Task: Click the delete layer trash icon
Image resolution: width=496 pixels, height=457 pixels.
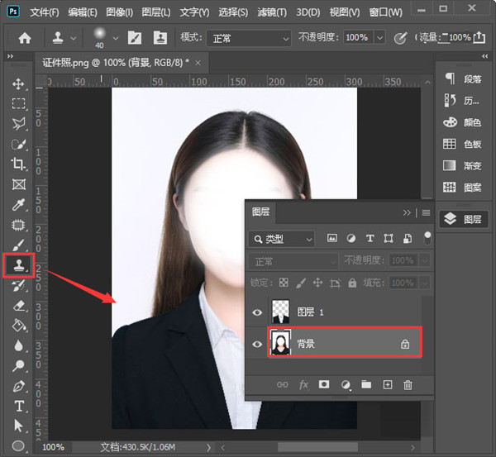Action: [408, 384]
